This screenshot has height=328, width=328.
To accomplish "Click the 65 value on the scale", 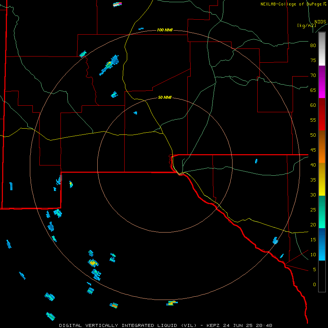I will (313, 90).
